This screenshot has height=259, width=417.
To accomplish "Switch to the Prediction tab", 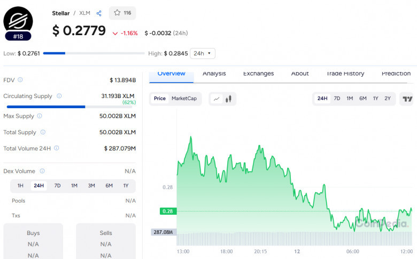I will (396, 74).
